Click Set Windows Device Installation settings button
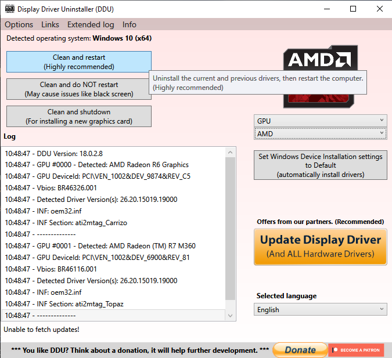Image resolution: width=392 pixels, height=358 pixels. click(320, 165)
